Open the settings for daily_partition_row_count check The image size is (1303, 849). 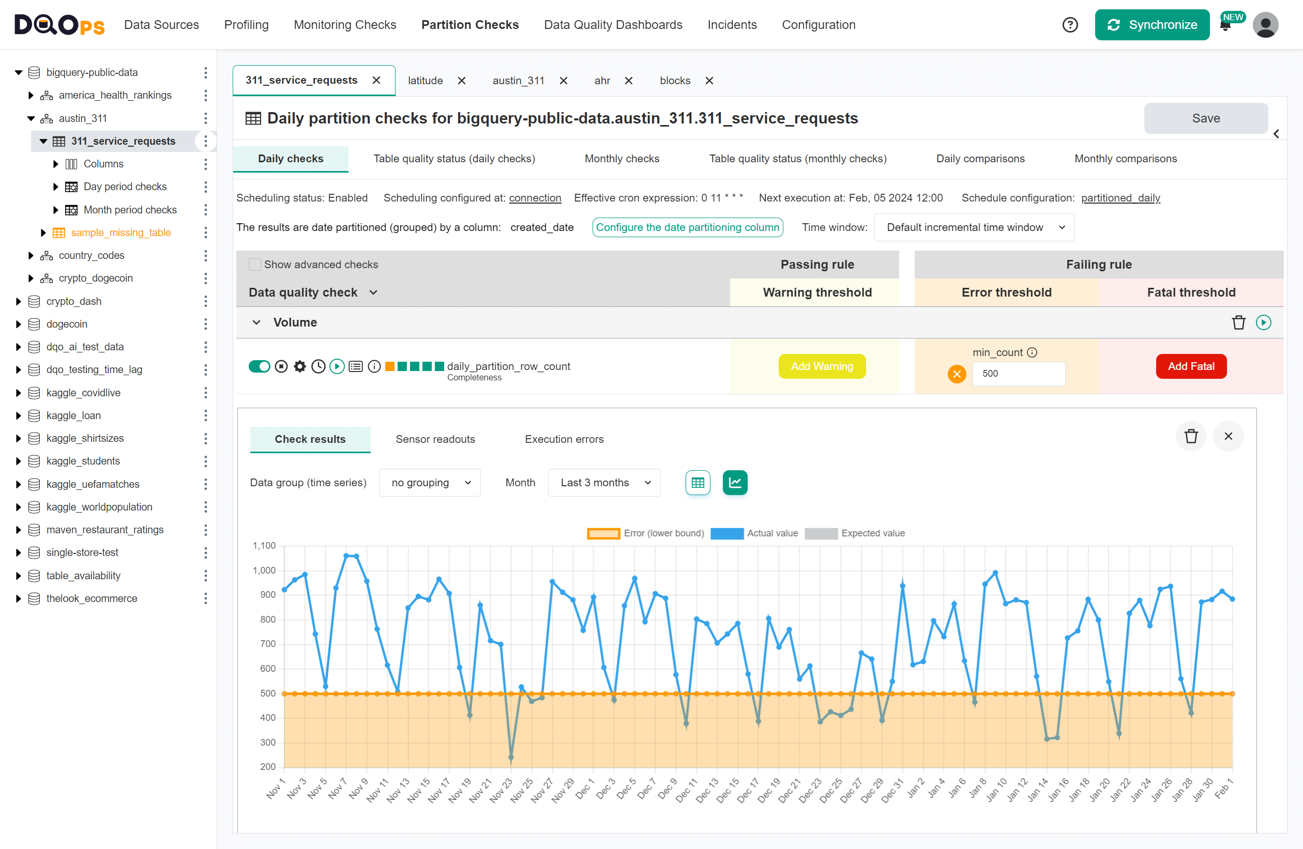click(x=299, y=366)
